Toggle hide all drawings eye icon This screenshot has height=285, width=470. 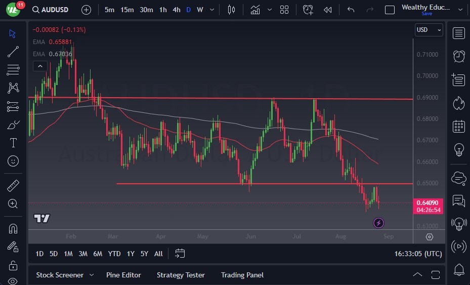[13, 281]
